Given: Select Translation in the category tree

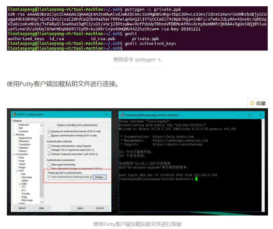Looking at the screenshot, I should pyautogui.click(x=24, y=144).
